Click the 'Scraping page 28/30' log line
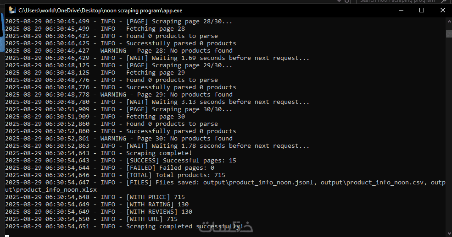 [x=179, y=22]
